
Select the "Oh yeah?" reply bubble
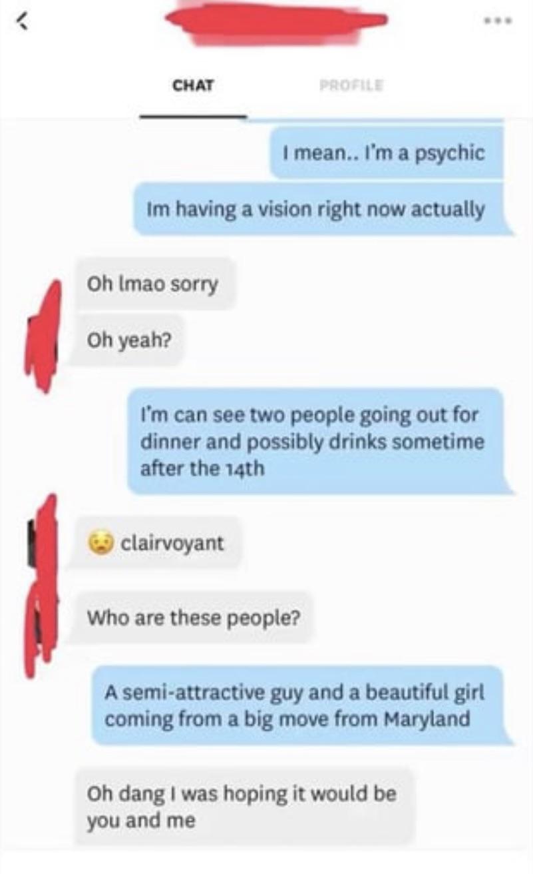click(128, 340)
